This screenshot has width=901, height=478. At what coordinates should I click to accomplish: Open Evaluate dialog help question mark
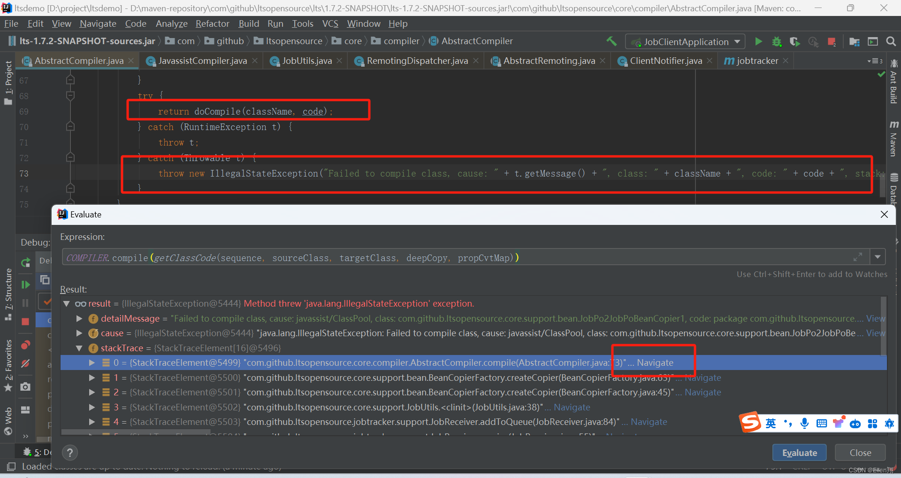click(70, 453)
